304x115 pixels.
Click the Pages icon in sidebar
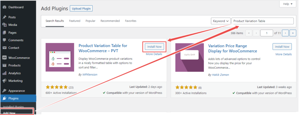coord(4,33)
